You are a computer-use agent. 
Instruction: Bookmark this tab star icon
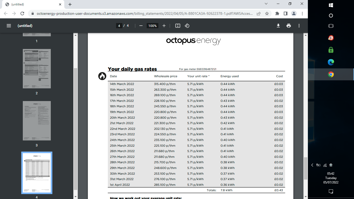[267, 13]
